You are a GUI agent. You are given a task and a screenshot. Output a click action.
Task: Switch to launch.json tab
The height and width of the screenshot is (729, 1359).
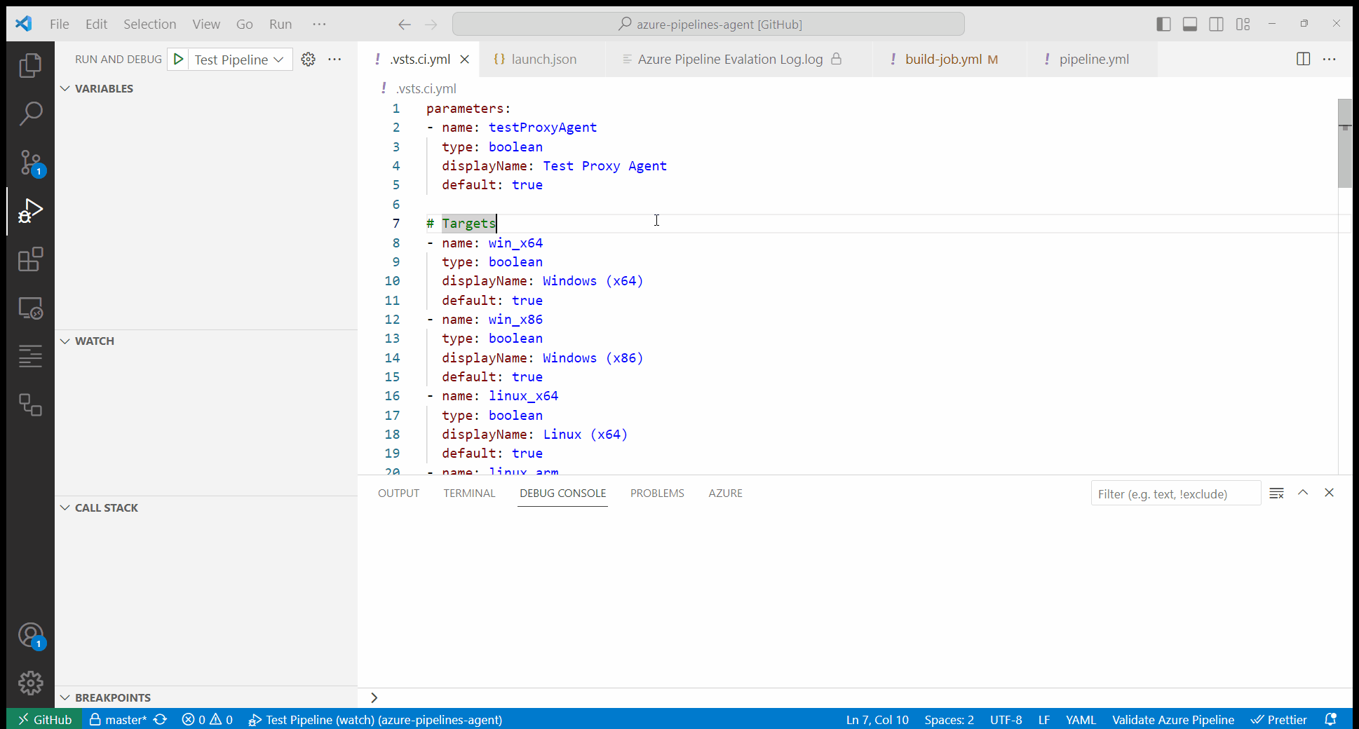pos(543,60)
